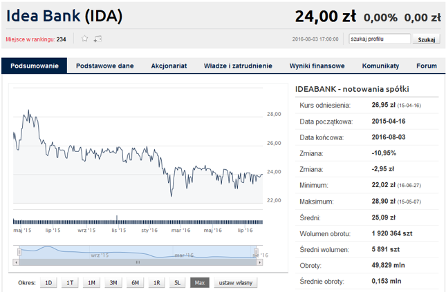
Task: Click the 28,00 y-axis label
Action: click(274, 114)
